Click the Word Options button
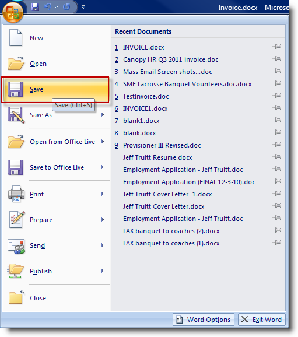This screenshot has width=298, height=337. point(204,320)
